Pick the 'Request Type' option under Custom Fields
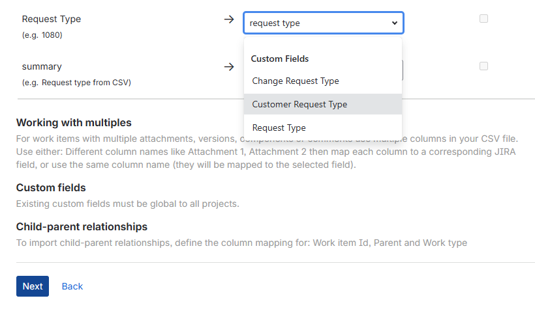This screenshot has width=535, height=309. tap(279, 128)
